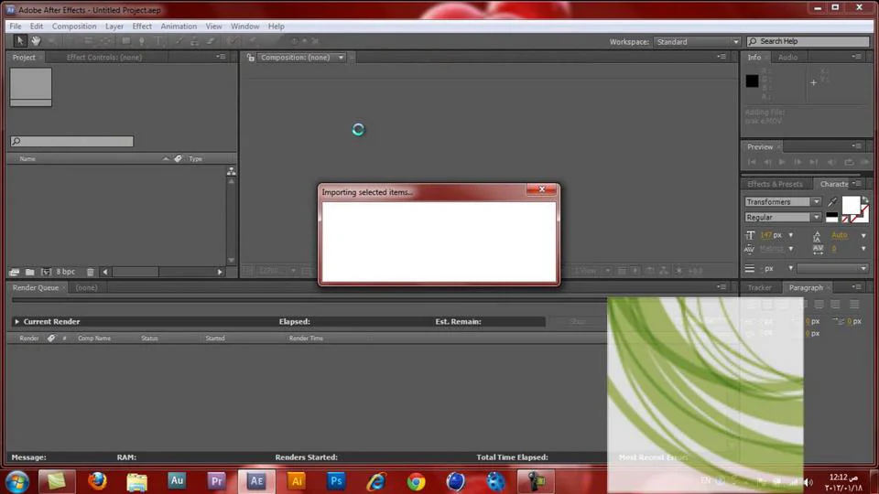Switch to the Tracker tab
879x494 pixels.
[x=760, y=287]
